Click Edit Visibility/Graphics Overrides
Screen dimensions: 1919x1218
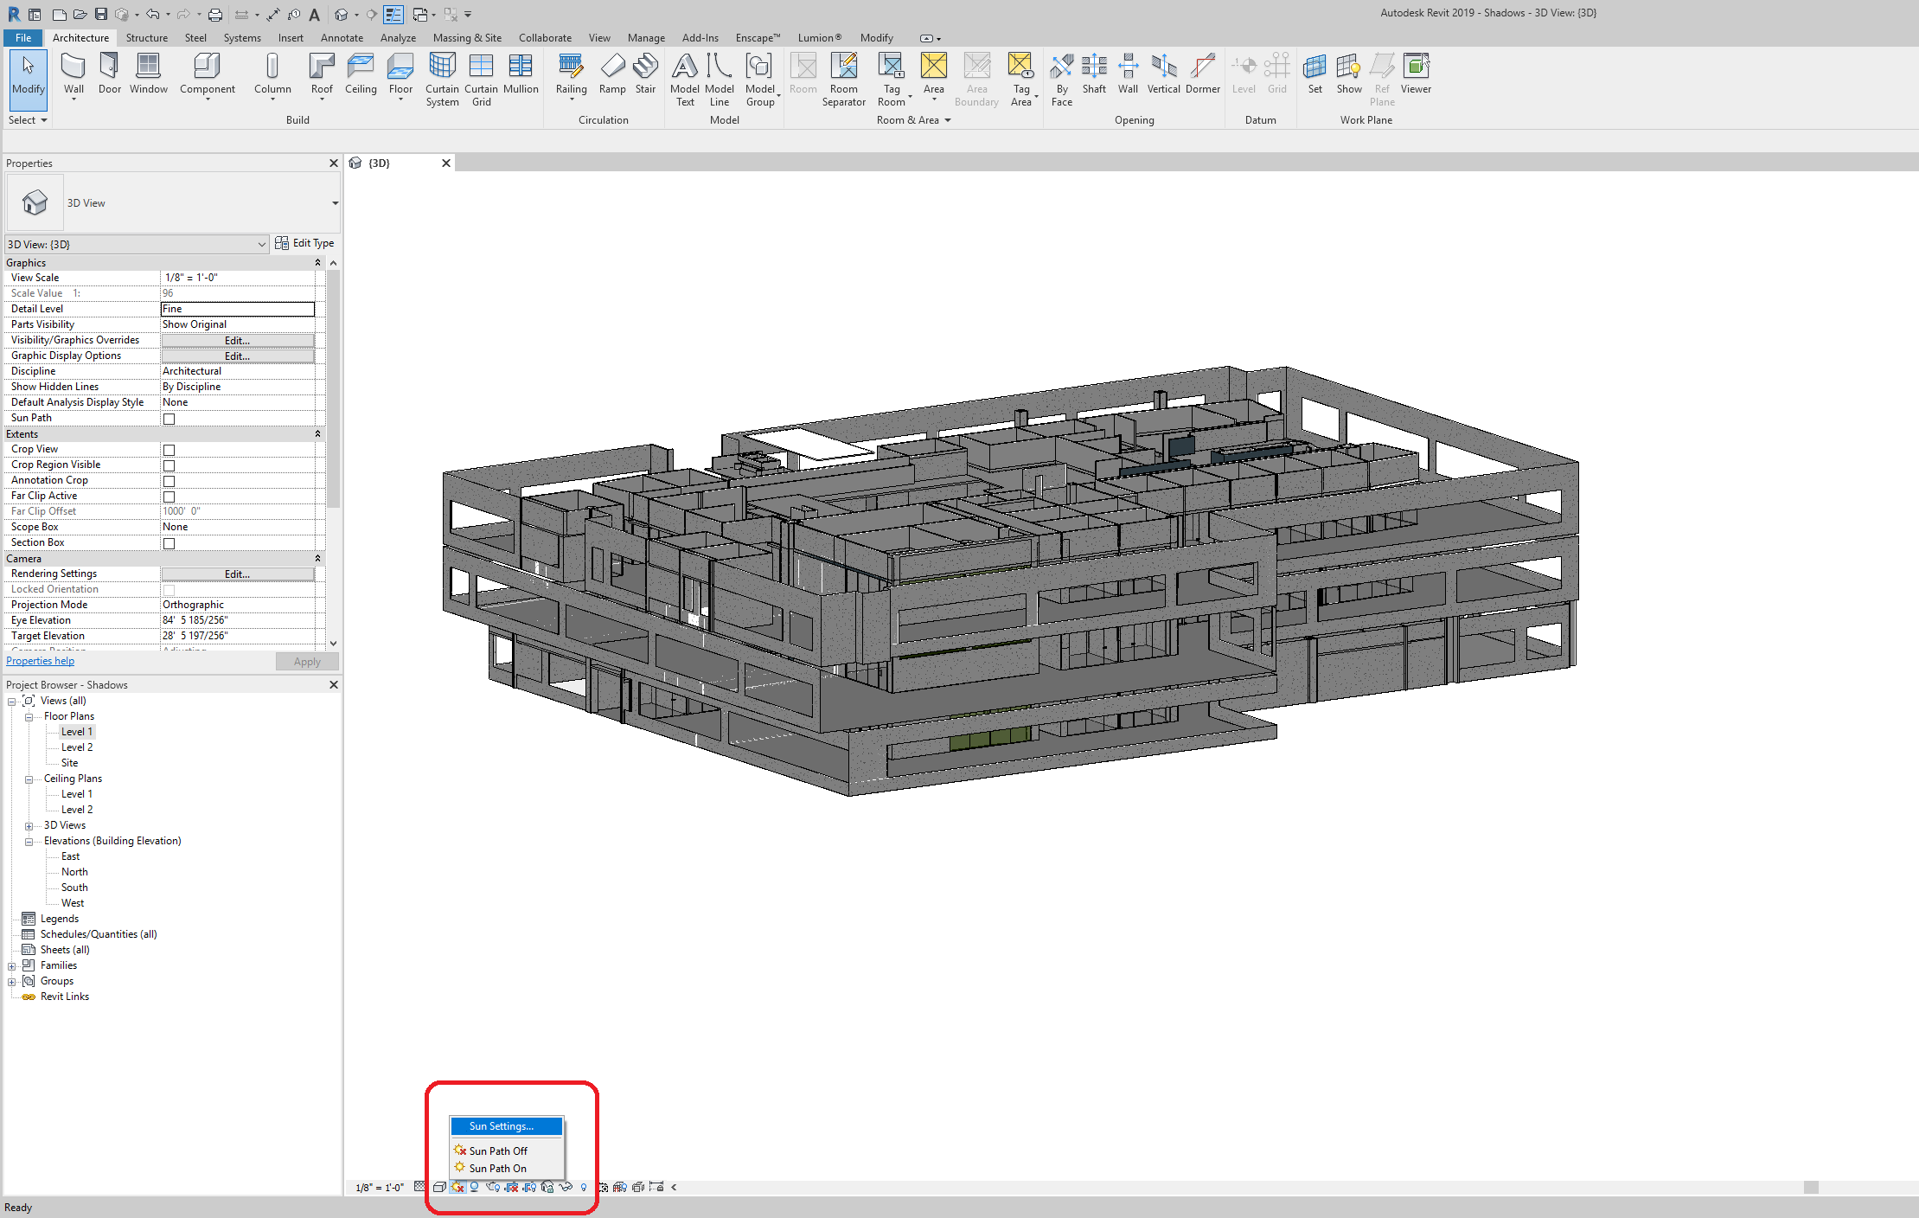coord(237,340)
